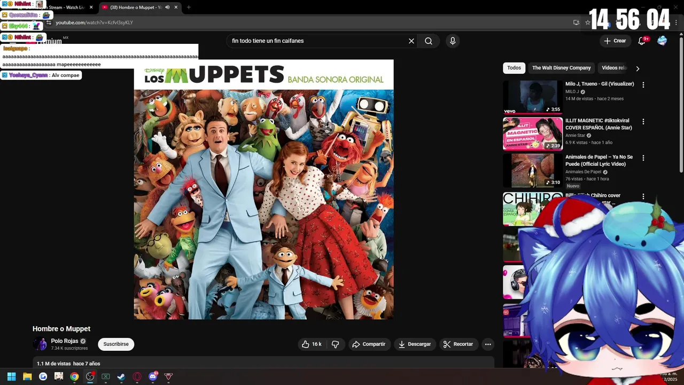Click the browser address bar URL
This screenshot has height=385, width=684.
[95, 23]
